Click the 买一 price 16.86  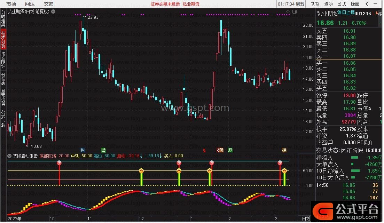[x=349, y=63]
